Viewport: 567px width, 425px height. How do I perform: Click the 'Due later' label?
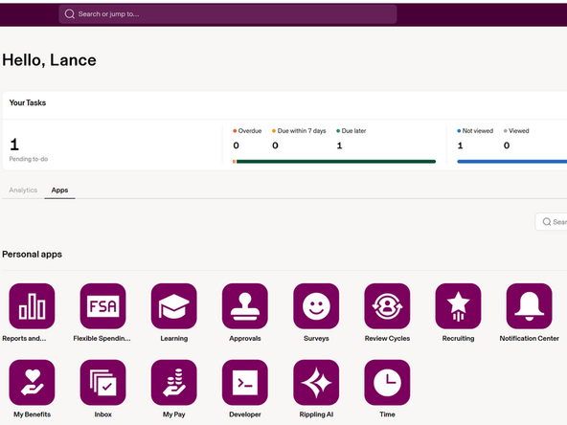353,131
